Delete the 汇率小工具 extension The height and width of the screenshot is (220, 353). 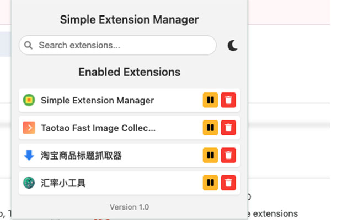click(x=228, y=183)
